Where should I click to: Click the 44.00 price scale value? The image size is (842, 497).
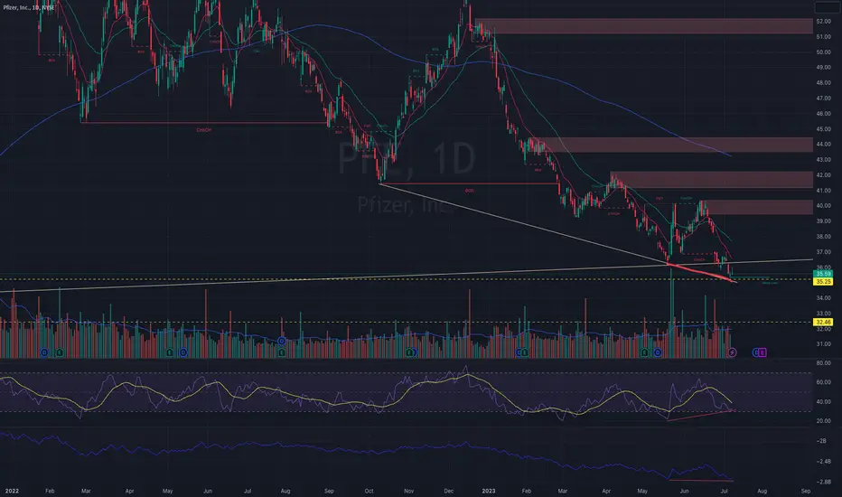(823, 144)
